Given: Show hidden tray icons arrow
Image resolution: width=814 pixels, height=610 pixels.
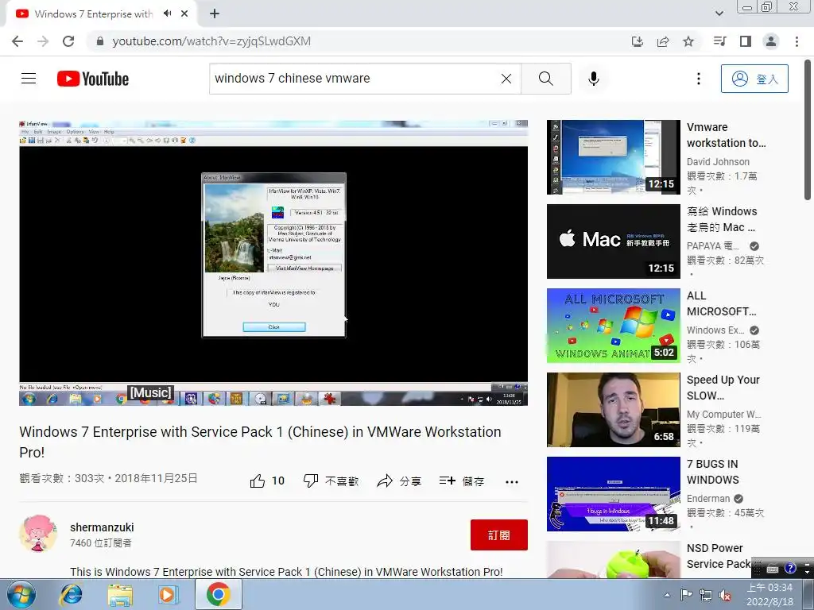Looking at the screenshot, I should tap(667, 595).
